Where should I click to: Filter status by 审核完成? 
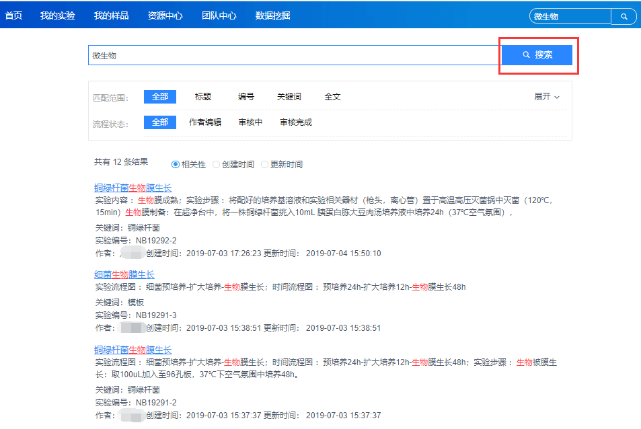tap(296, 122)
